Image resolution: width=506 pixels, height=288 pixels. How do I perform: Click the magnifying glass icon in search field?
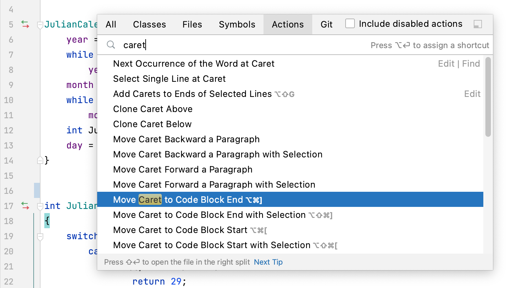111,45
